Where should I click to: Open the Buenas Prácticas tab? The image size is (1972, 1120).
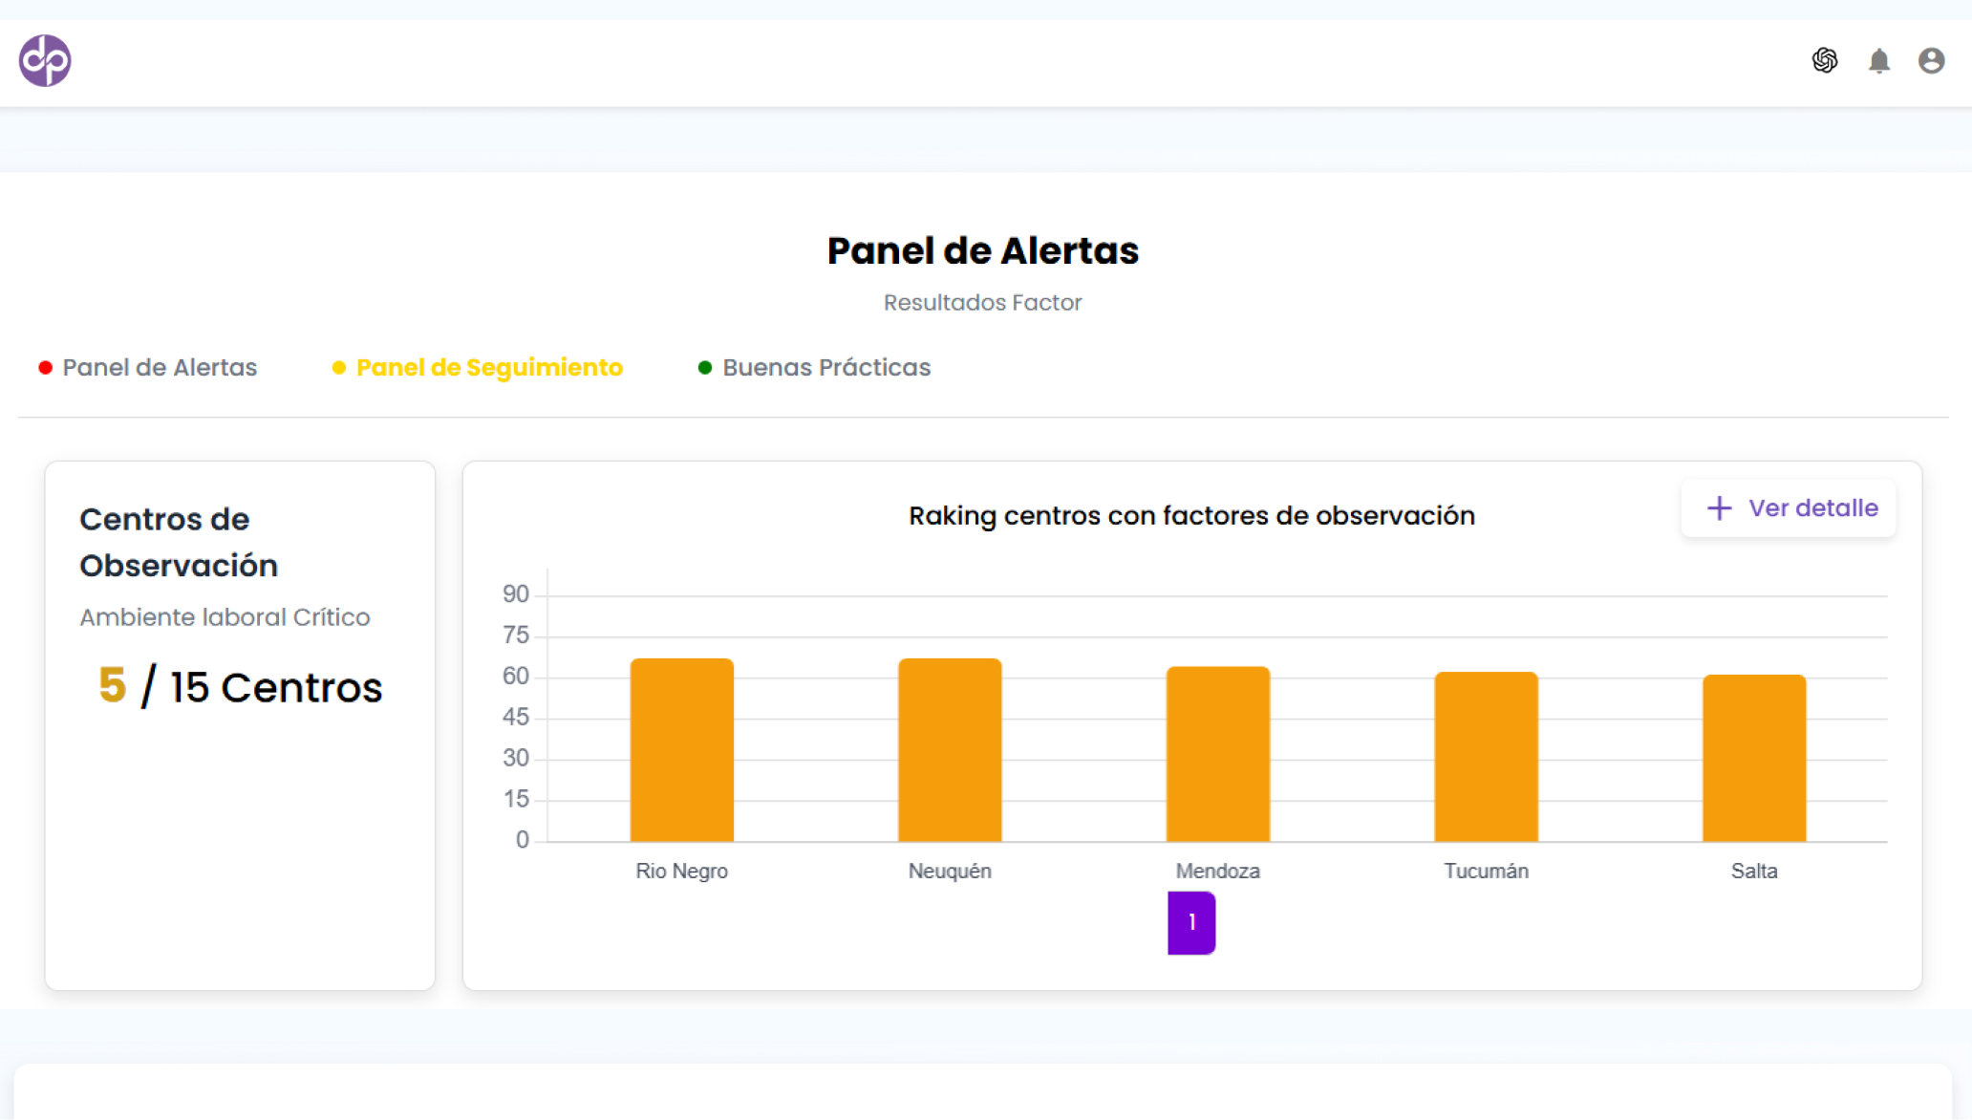tap(826, 368)
